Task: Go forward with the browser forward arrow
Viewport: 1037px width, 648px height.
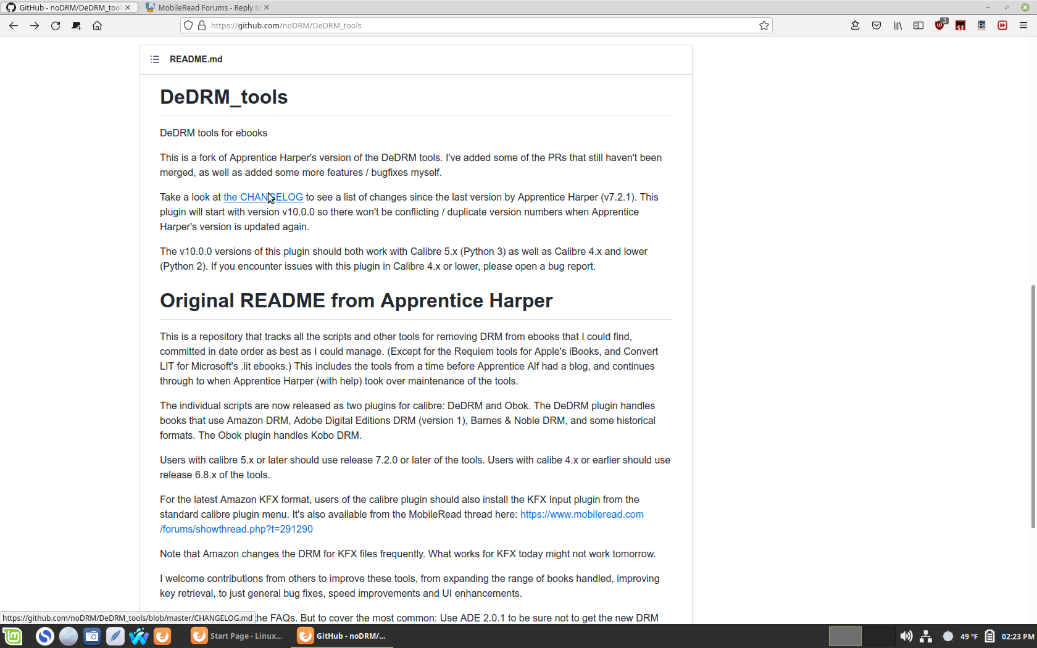Action: point(35,25)
